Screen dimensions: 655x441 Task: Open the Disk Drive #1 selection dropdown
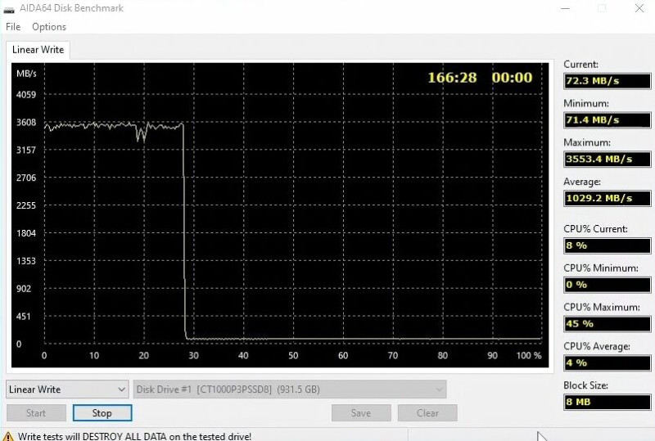click(290, 389)
